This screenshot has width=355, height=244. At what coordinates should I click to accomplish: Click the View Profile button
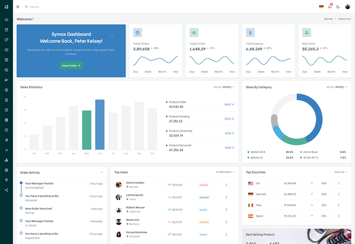(x=71, y=66)
